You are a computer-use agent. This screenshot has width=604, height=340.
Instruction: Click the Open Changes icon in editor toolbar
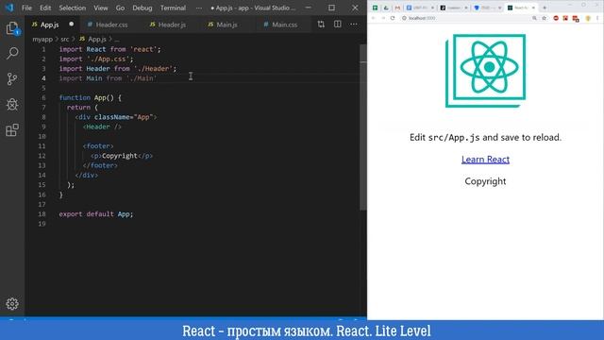(321, 25)
